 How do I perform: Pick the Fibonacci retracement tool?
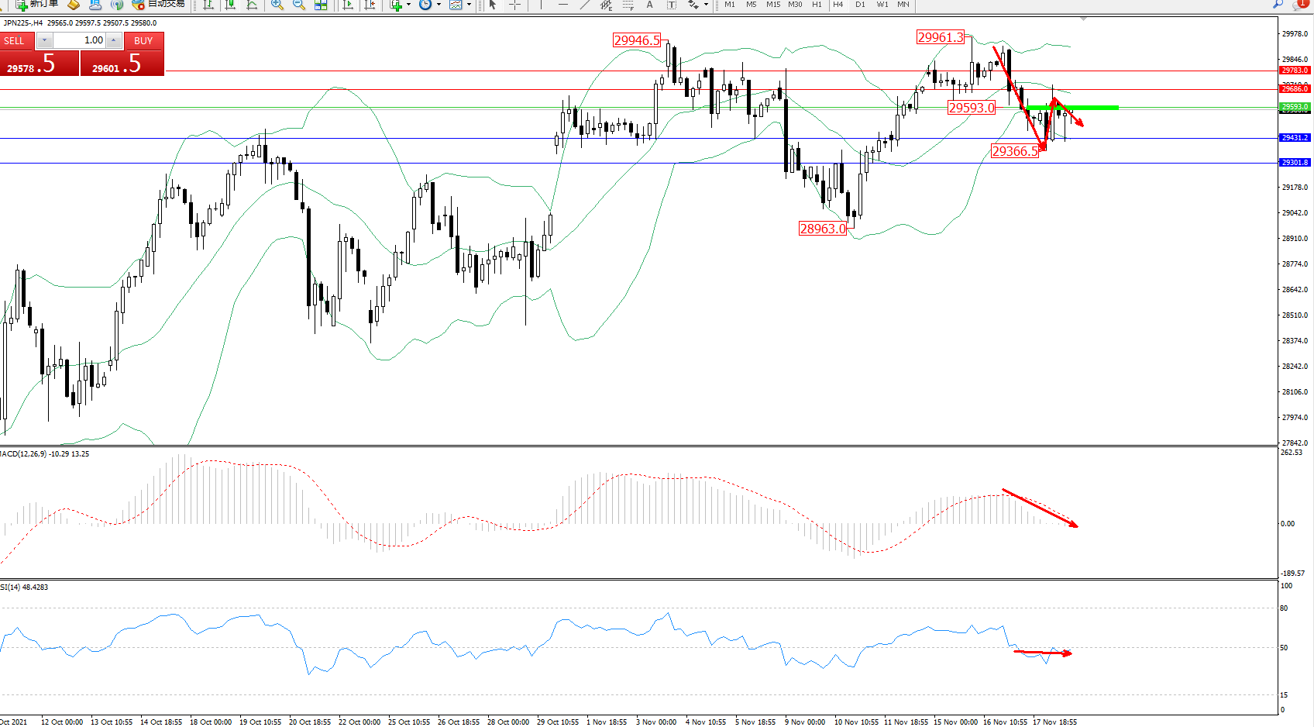point(628,5)
